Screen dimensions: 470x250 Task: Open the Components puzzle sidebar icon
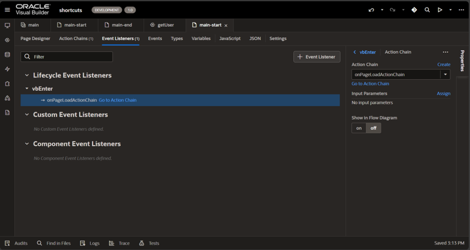tap(7, 83)
